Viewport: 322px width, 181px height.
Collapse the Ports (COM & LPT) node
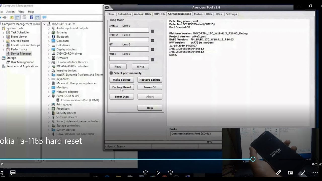tap(49, 96)
